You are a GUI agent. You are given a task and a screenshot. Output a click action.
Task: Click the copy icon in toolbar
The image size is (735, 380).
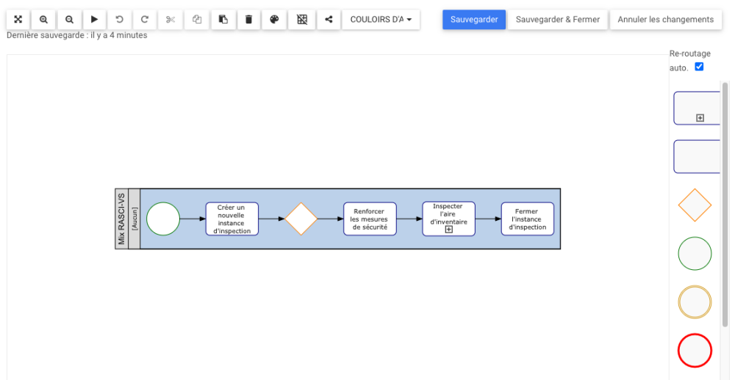(x=197, y=20)
